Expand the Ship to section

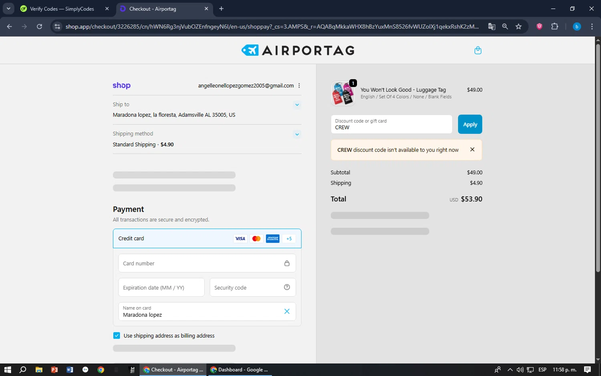click(x=297, y=105)
